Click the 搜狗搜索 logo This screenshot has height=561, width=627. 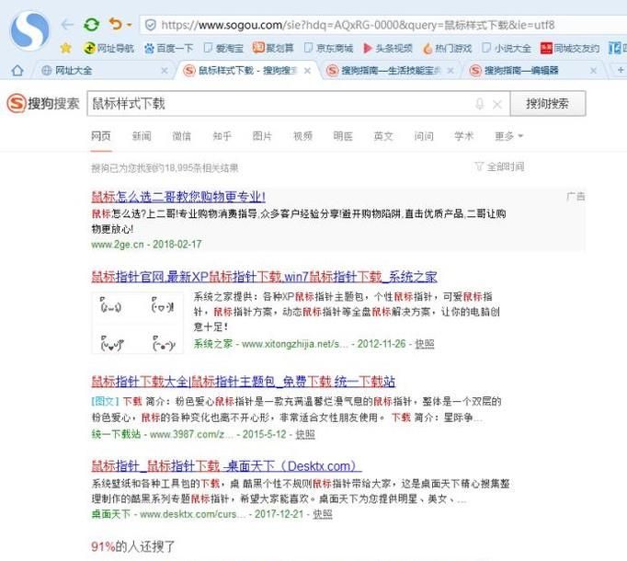43,104
